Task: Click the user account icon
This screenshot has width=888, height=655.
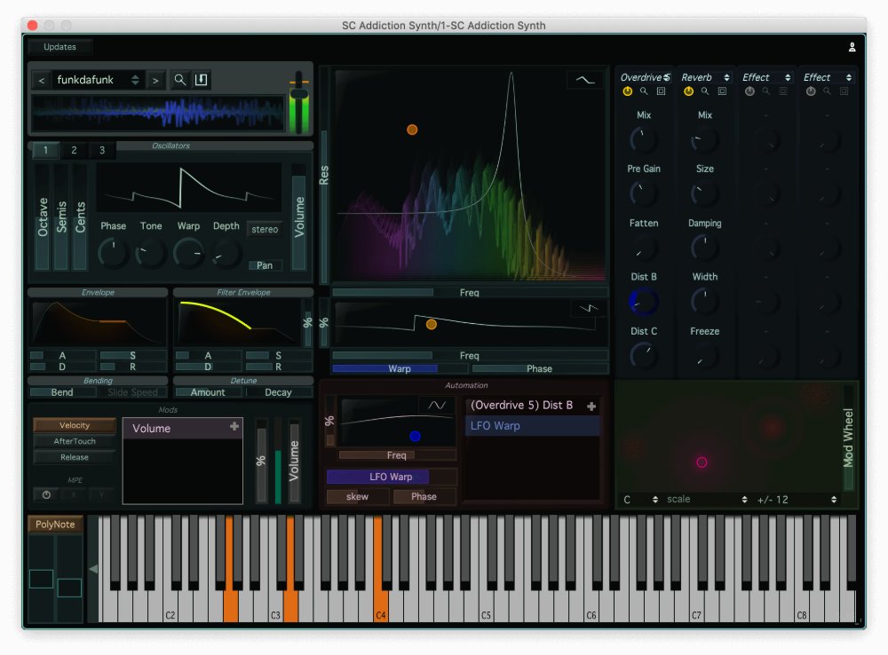Action: click(x=852, y=47)
